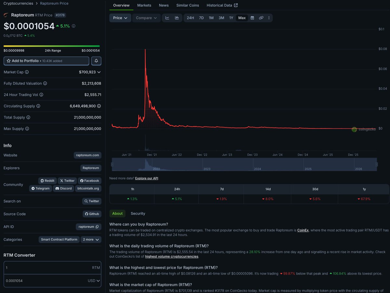This screenshot has height=293, width=390.
Task: Click the price alert bell icon
Action: (96, 61)
